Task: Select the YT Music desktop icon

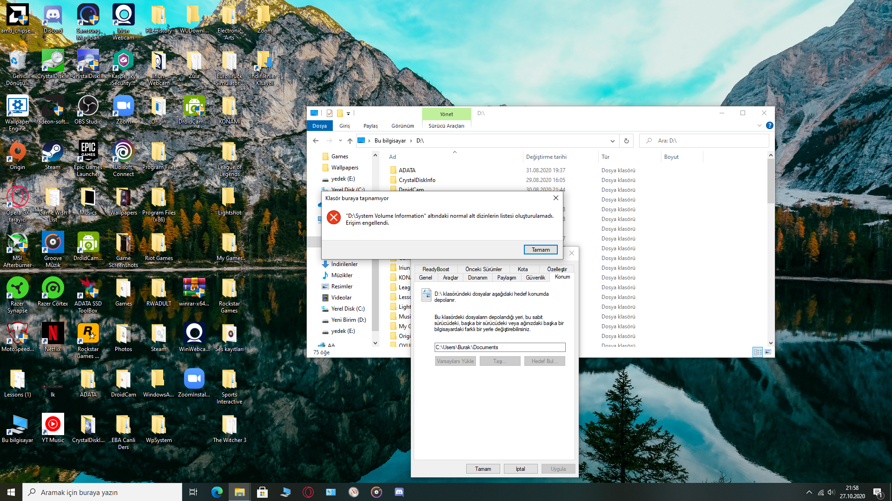Action: point(53,428)
